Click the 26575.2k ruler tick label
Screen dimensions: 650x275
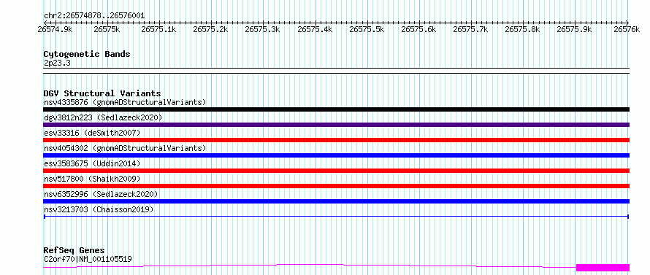tap(210, 29)
